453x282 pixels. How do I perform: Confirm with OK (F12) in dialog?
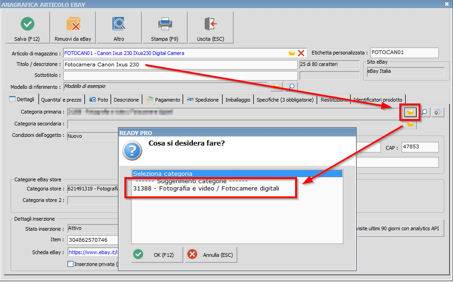pyautogui.click(x=157, y=255)
